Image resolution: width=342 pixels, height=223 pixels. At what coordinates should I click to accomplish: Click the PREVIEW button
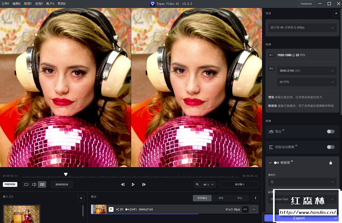[x=10, y=185]
